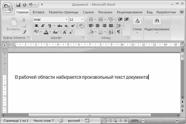Image resolution: width=186 pixels, height=124 pixels.
Task: Toggle bold formatting (Ж)
Action: pyautogui.click(x=36, y=26)
